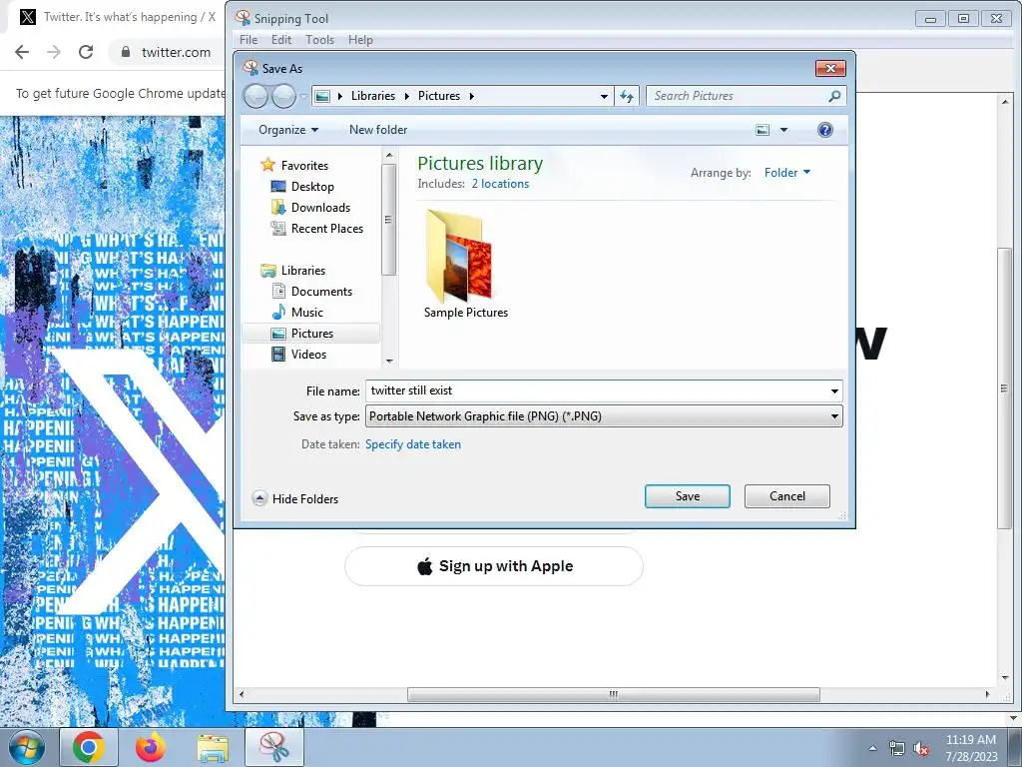Switch to Snipping Tool in the taskbar
This screenshot has width=1022, height=767.
tap(274, 747)
